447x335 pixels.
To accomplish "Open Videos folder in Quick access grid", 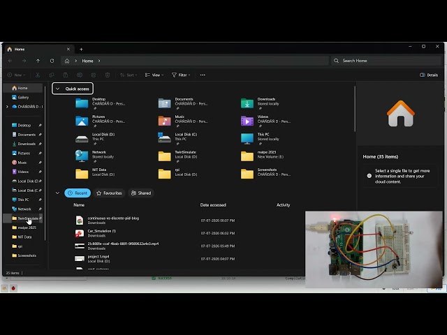I will point(265,121).
